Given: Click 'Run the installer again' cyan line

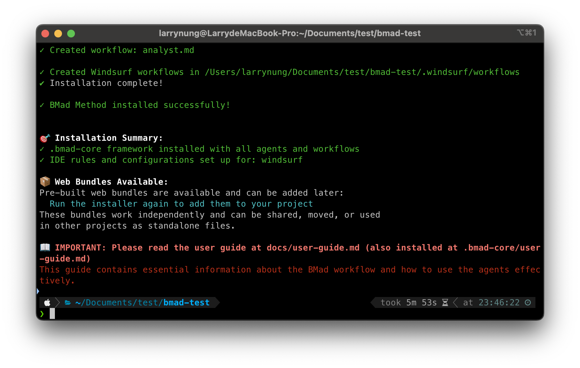Looking at the screenshot, I should [x=181, y=204].
